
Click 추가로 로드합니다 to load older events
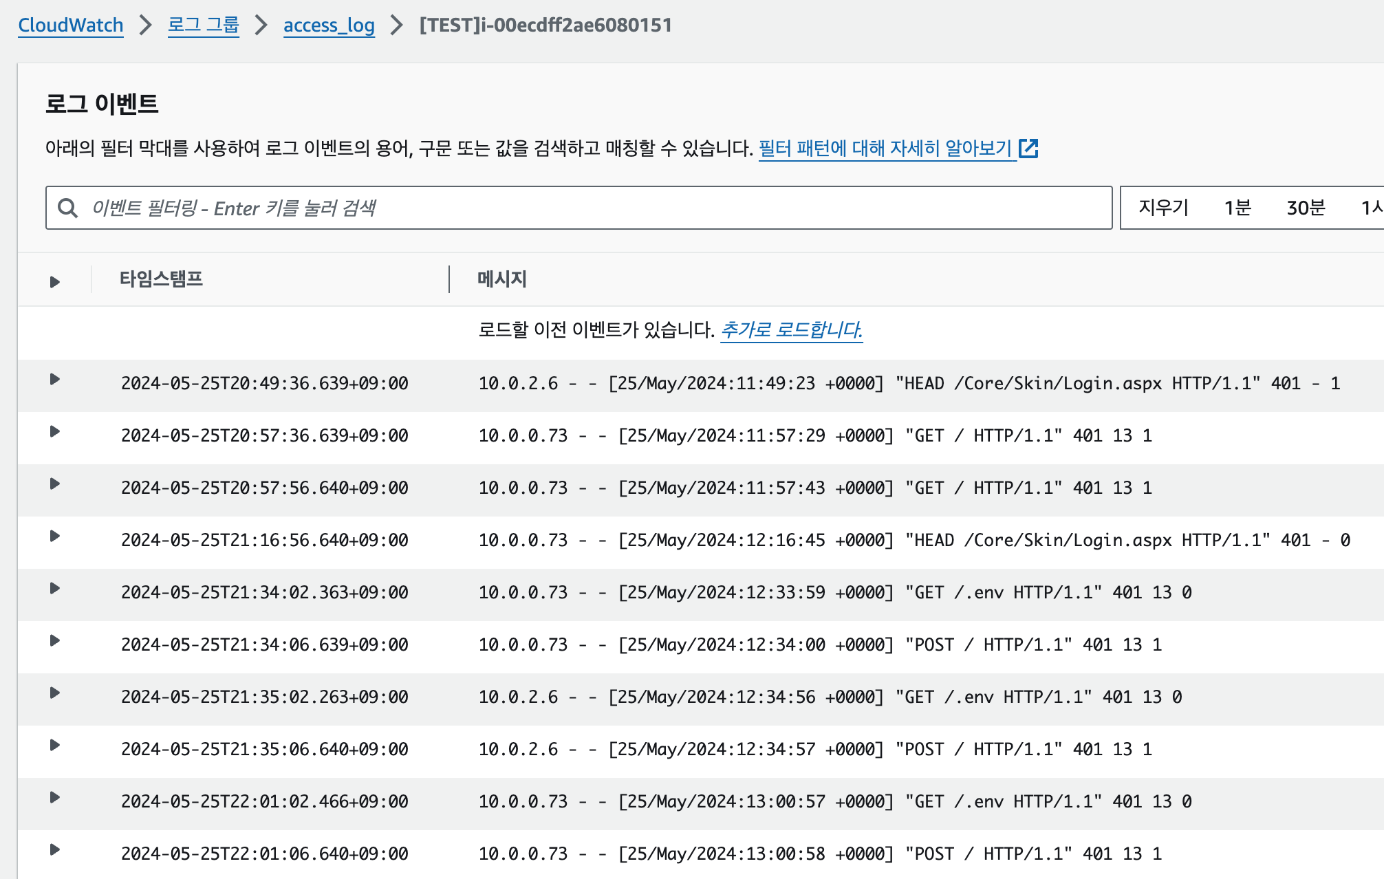[791, 330]
